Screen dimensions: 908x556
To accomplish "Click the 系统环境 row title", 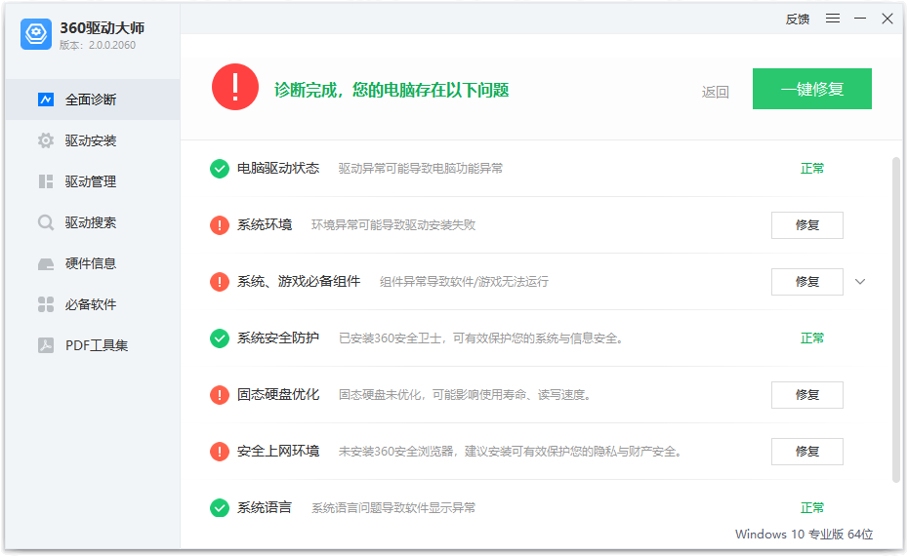I will click(x=264, y=224).
